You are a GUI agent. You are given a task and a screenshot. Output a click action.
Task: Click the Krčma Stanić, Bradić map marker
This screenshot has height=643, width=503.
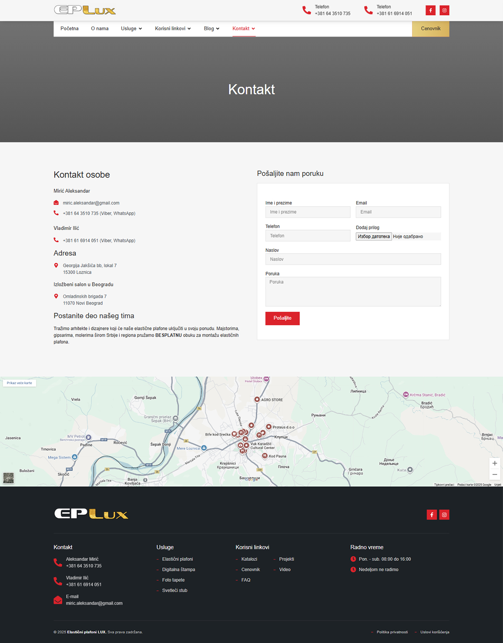coord(406,394)
